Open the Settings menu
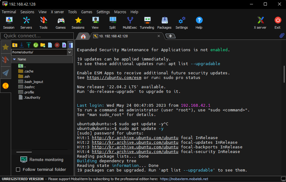 pos(103,12)
